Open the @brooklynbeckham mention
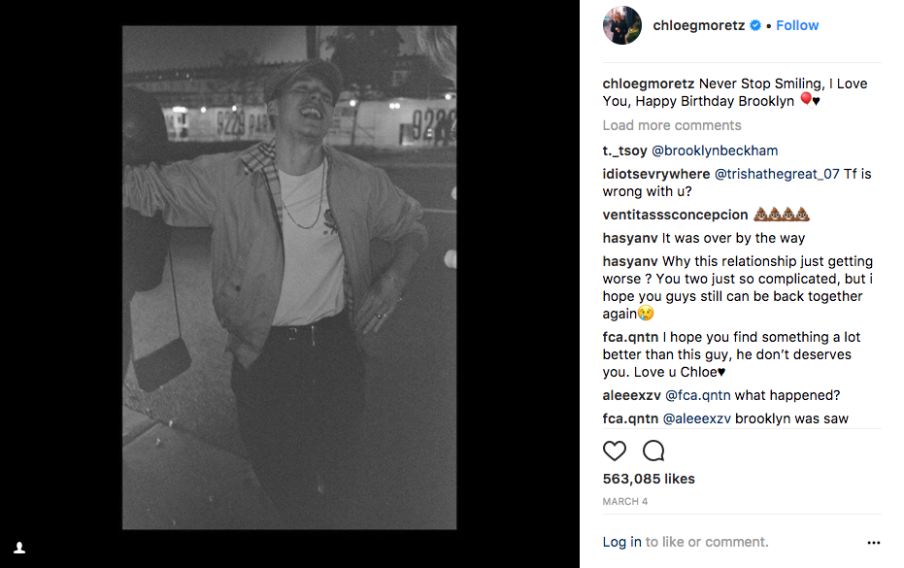The width and height of the screenshot is (904, 568). pos(716,150)
